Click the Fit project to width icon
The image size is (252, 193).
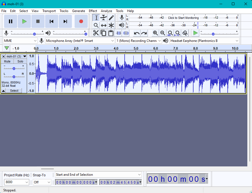pyautogui.click(x=177, y=33)
